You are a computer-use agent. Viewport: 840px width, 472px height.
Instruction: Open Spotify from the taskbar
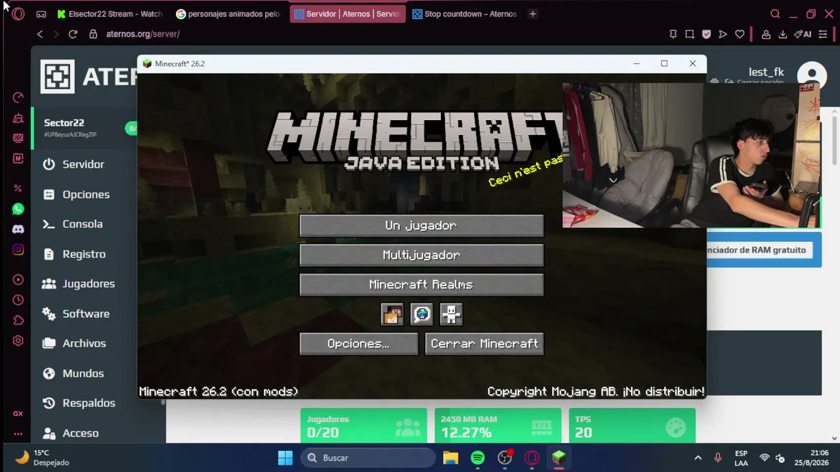click(x=478, y=458)
